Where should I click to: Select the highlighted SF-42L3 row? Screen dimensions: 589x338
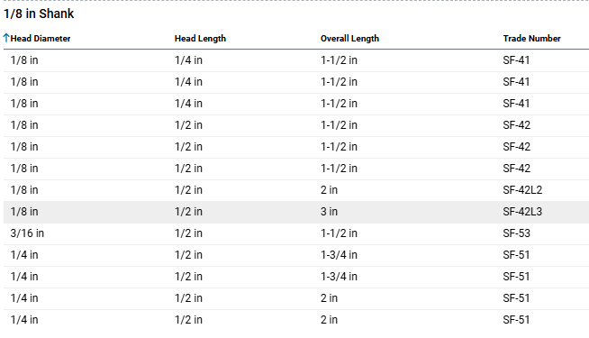point(296,212)
